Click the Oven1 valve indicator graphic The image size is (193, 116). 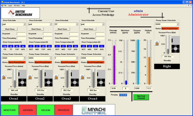pyautogui.click(x=22, y=78)
